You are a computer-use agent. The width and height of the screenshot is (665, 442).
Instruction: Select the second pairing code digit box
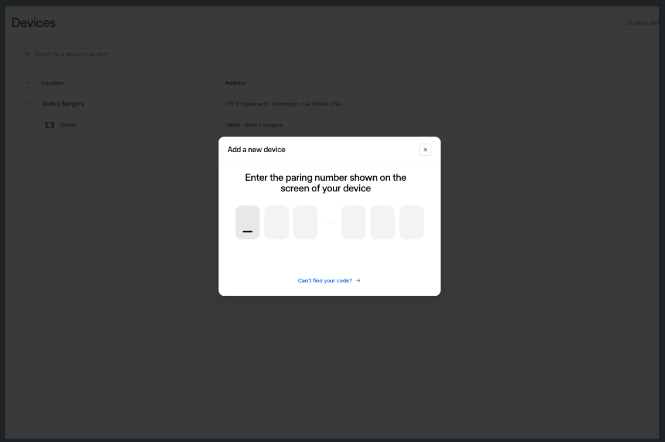pos(277,222)
